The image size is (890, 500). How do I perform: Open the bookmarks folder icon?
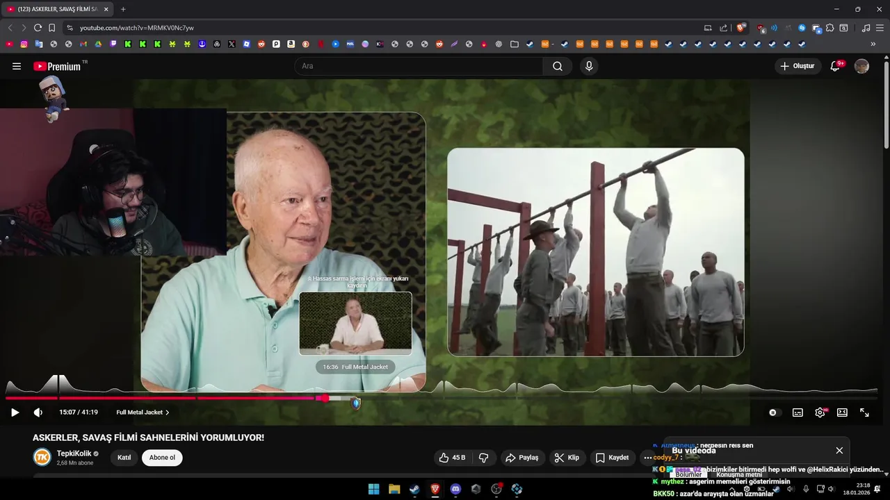point(515,44)
